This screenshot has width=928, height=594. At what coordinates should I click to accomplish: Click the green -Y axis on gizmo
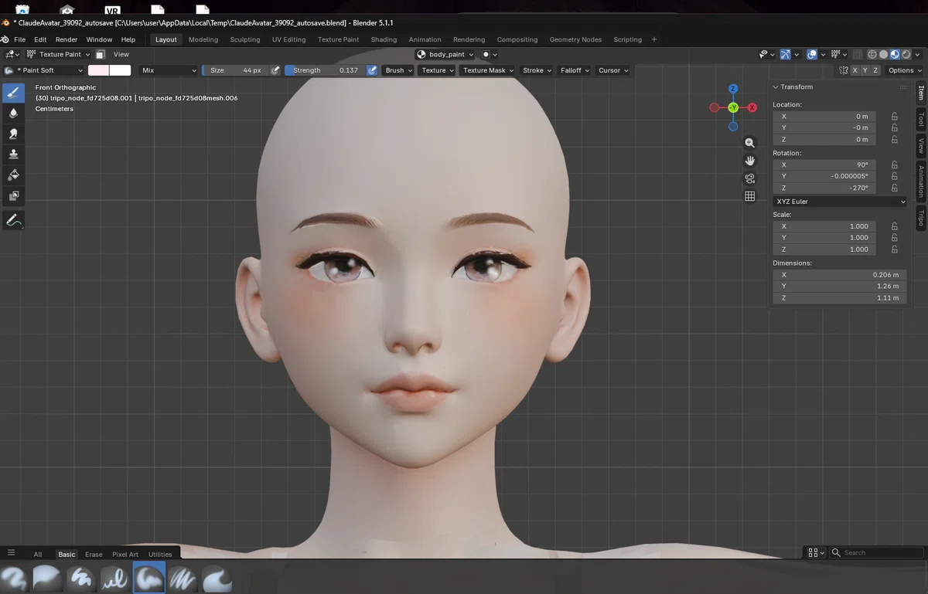point(733,107)
